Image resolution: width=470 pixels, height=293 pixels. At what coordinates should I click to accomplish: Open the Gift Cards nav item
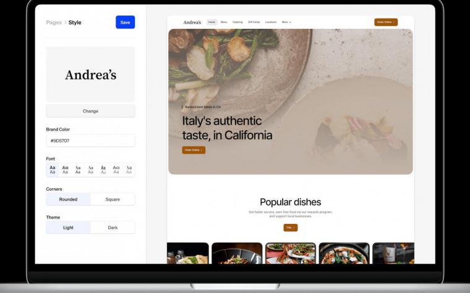pos(254,22)
